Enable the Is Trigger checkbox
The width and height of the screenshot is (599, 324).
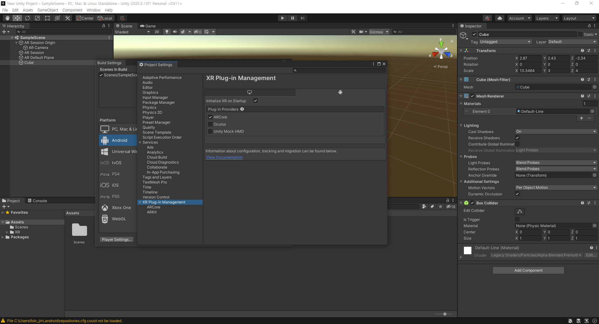click(x=517, y=219)
